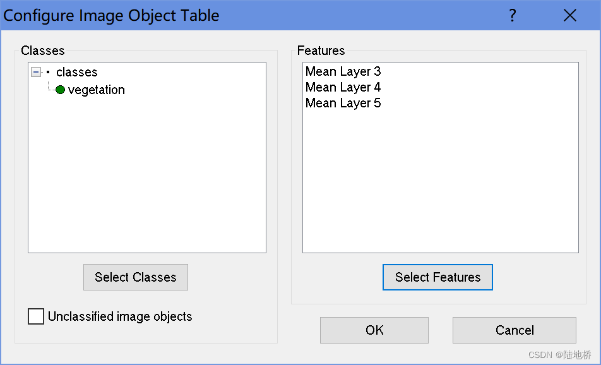Select Mean Layer 3 in Features list
Image resolution: width=601 pixels, height=365 pixels.
pyautogui.click(x=343, y=71)
